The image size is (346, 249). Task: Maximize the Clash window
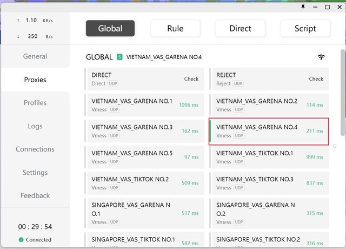(327, 7)
